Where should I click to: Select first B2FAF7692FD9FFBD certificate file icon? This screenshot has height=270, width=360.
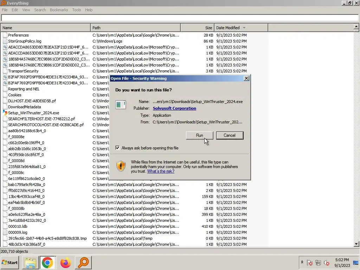point(5,77)
